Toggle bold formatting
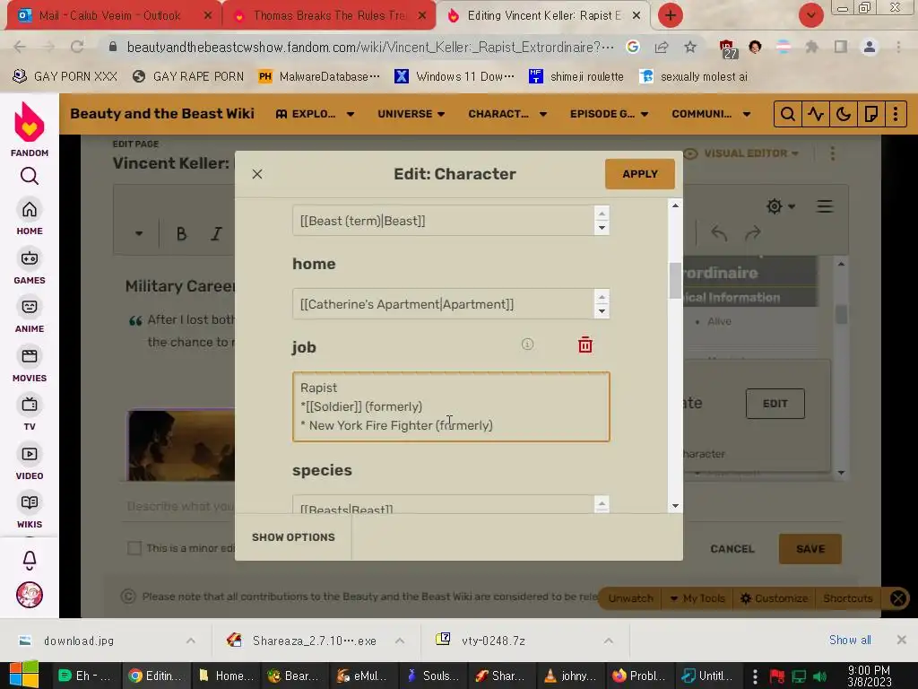The width and height of the screenshot is (918, 689). pos(181,234)
